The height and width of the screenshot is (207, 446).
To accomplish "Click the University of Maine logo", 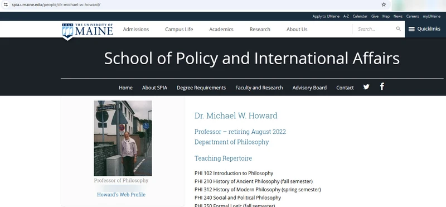I will 88,31.
